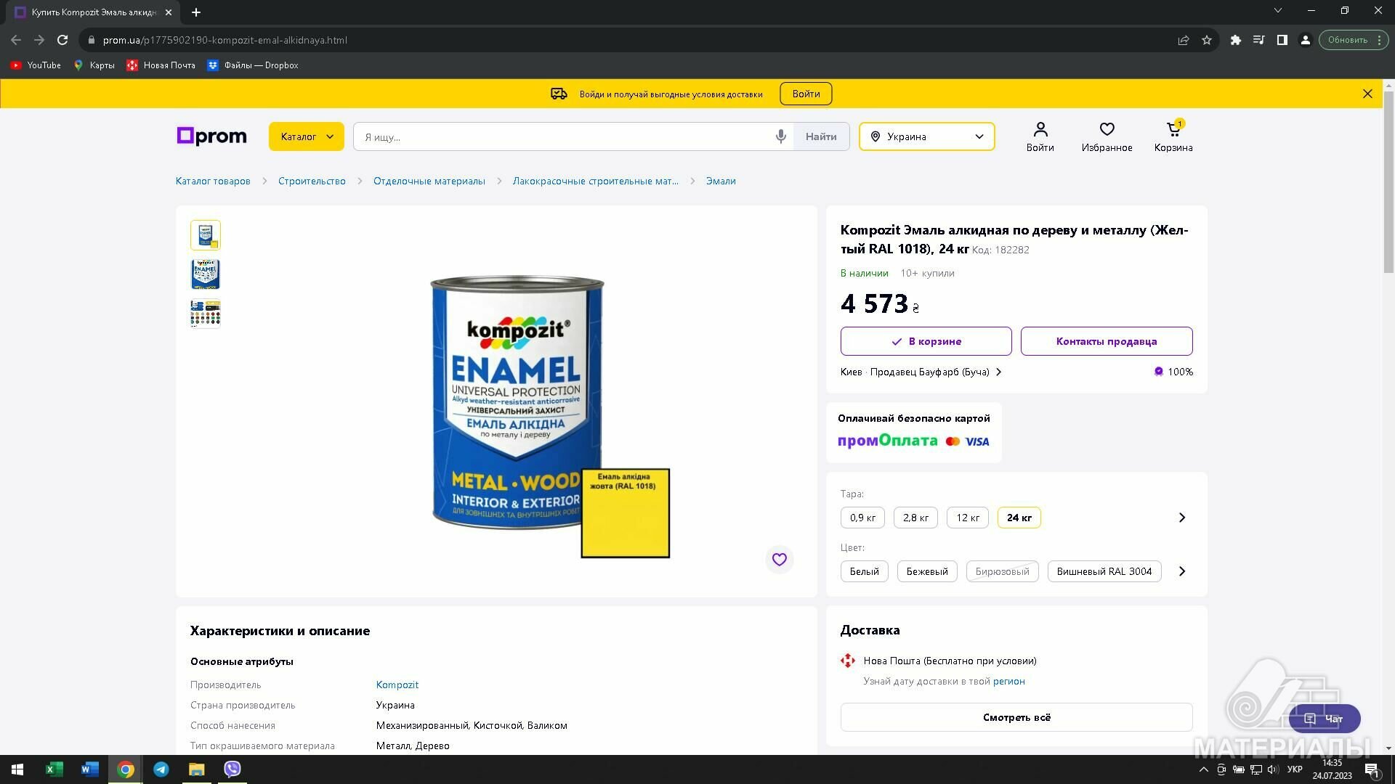Select the color chart thumbnail
Viewport: 1395px width, 784px height.
206,314
